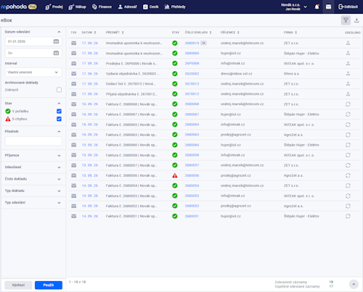Viewport: 363px width, 292px height.
Task: Click the red error triangle for document 2680056
Action: click(175, 175)
